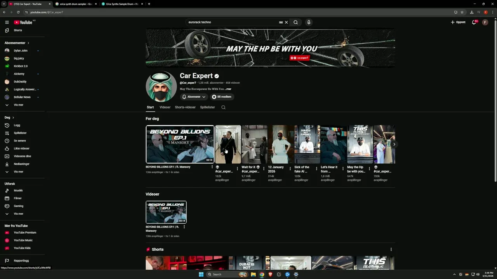Click the YouTube logo
The height and width of the screenshot is (279, 497).
(23, 22)
